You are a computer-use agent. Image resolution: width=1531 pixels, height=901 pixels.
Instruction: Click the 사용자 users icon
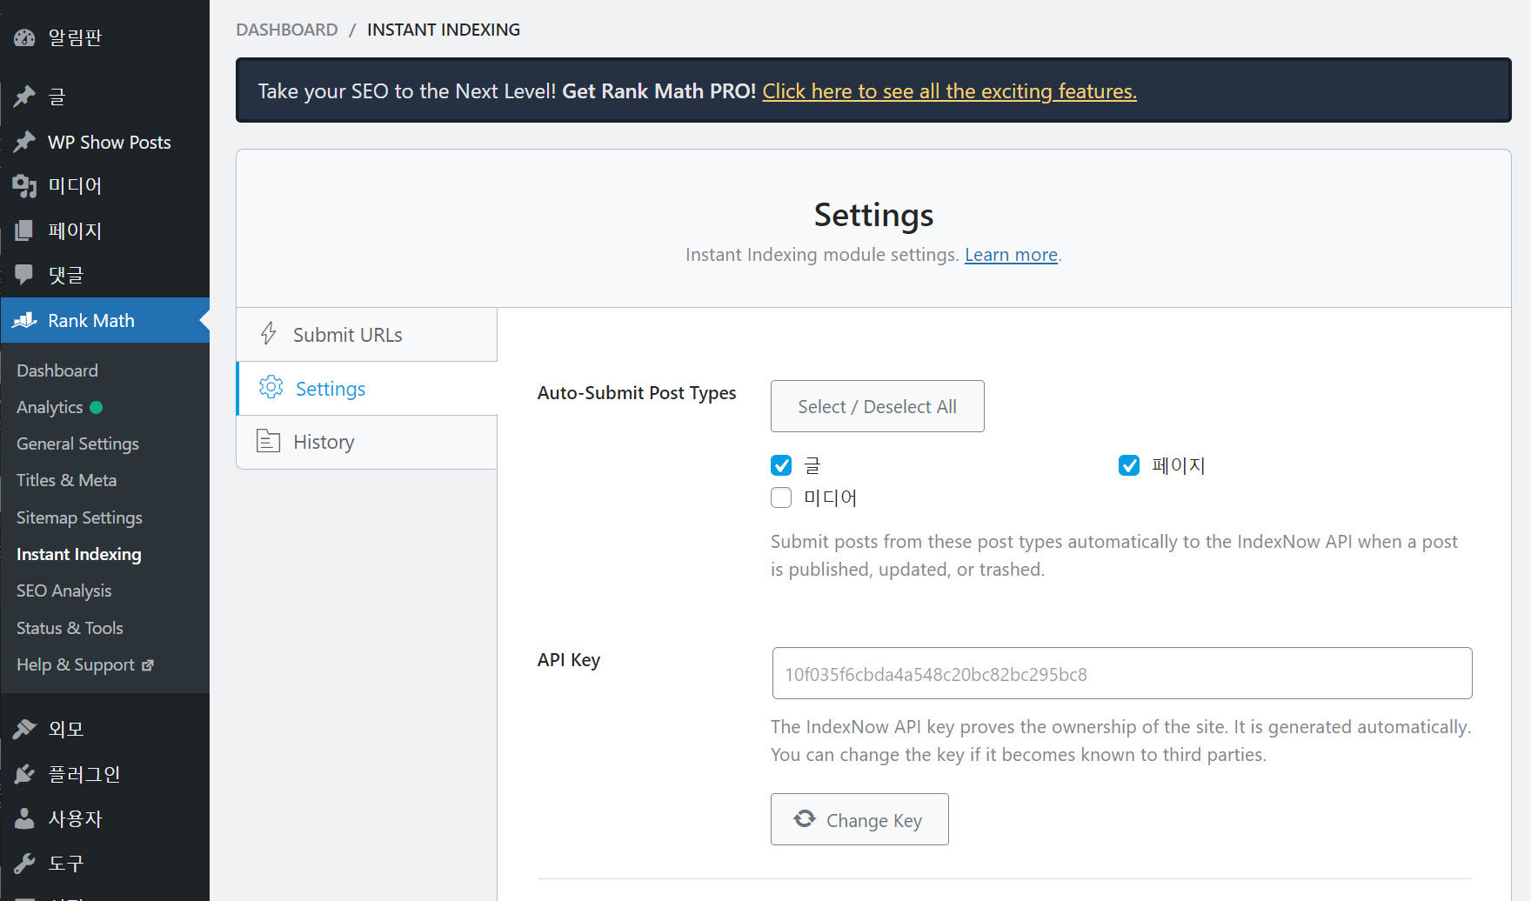pos(24,818)
